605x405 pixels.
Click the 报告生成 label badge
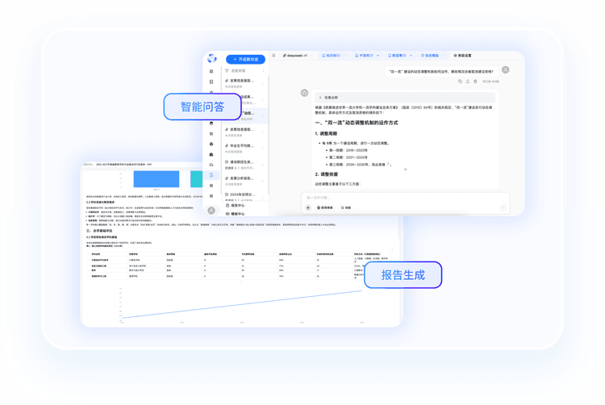click(x=403, y=275)
